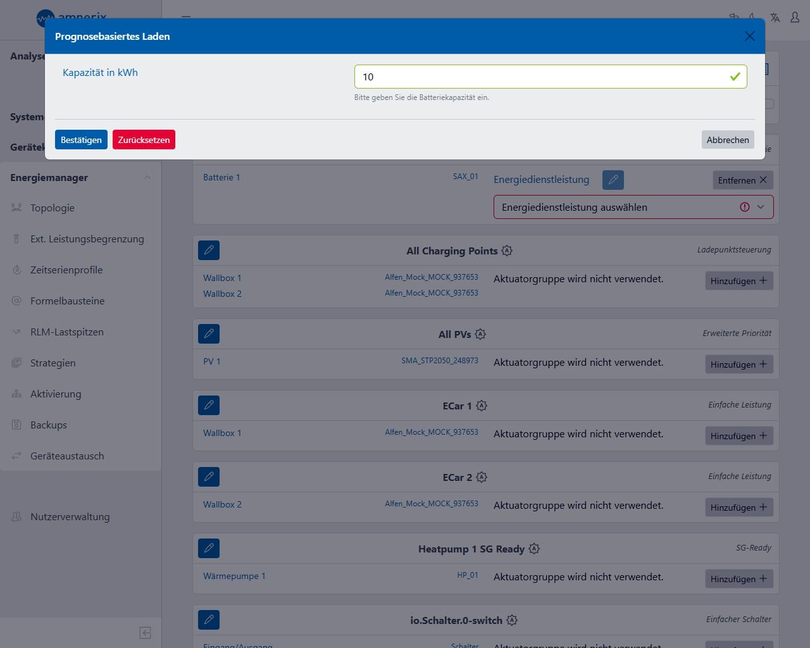The width and height of the screenshot is (810, 648).
Task: Open the settings gear beside All PVs
Action: [480, 334]
